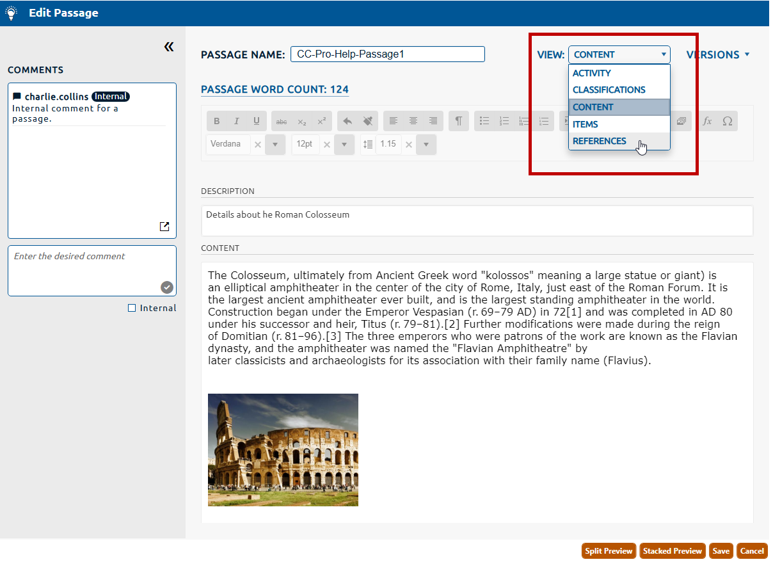
Task: Check the Internal comment checkbox
Action: tap(132, 308)
